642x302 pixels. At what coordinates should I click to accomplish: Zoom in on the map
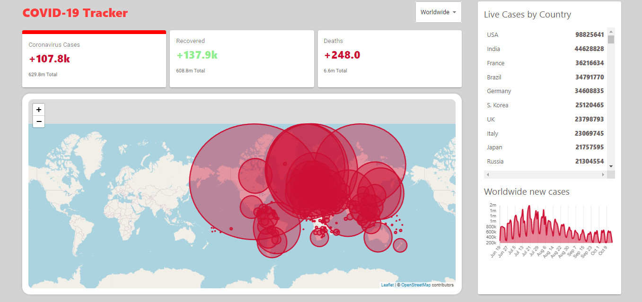tap(39, 110)
